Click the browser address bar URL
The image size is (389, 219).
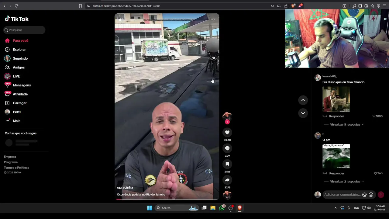coord(126,6)
